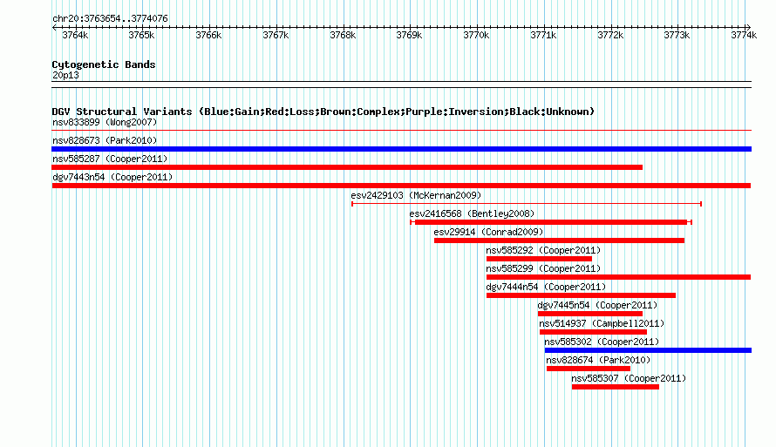Screen dimensions: 776x447
Task: Open nsv585292 (Cooper2011) variant label
Action: (543, 250)
